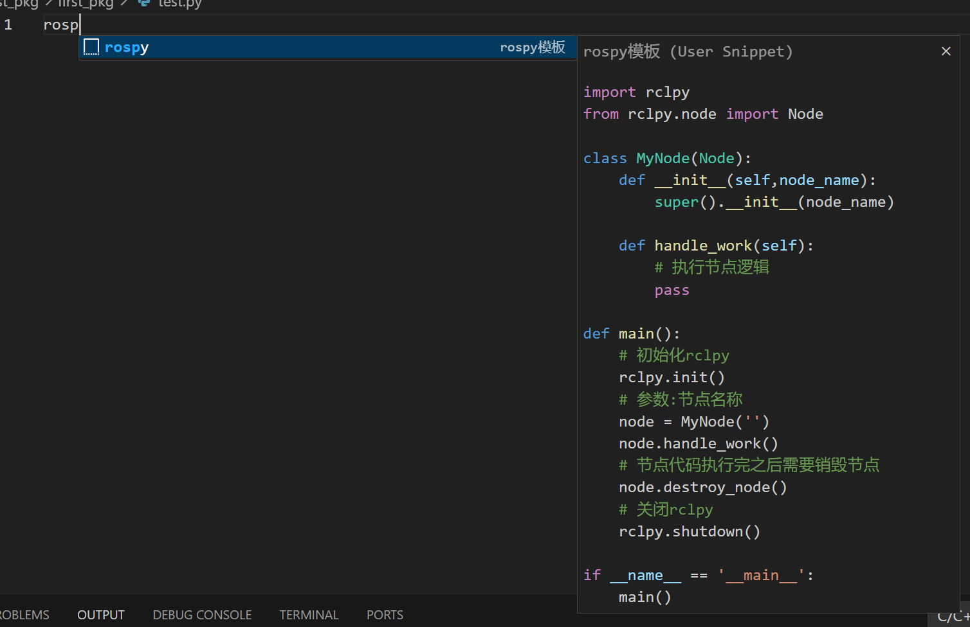Click the C/C++ item at bottom right
970x627 pixels.
[x=953, y=617]
